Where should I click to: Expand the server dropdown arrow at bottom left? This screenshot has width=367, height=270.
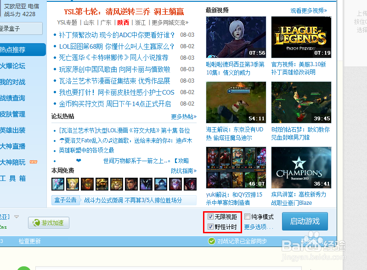(17, 217)
